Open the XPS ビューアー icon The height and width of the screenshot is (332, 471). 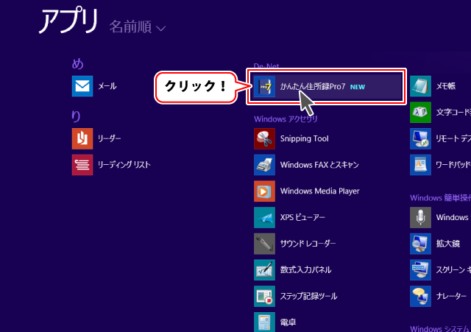(x=264, y=217)
